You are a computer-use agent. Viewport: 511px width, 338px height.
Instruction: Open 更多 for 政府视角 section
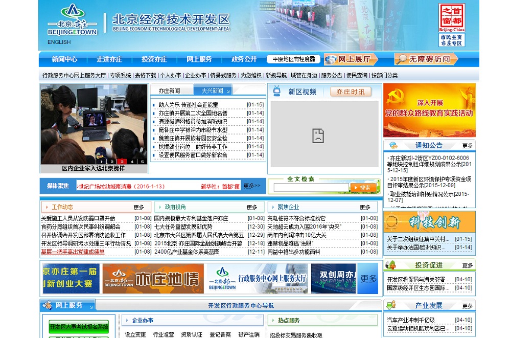click(251, 207)
